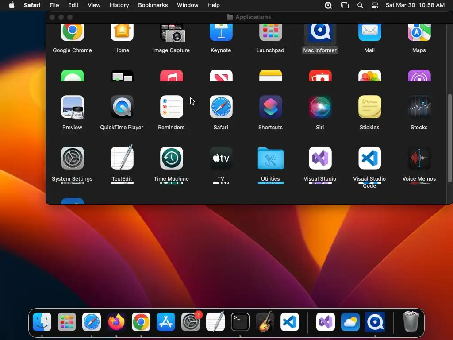Click the Messages icon in partial row
Image resolution: width=453 pixels, height=340 pixels.
click(x=72, y=75)
